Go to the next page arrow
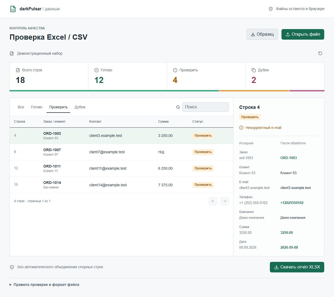Viewport: 334px width, 297px height. tap(225, 201)
